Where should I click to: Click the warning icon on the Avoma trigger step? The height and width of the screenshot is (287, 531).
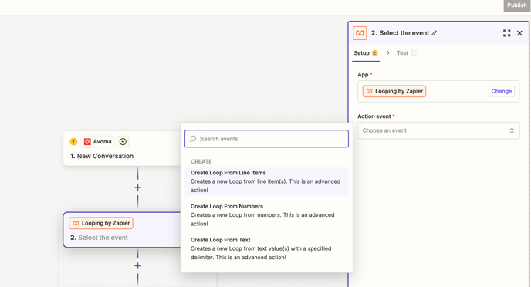point(73,141)
